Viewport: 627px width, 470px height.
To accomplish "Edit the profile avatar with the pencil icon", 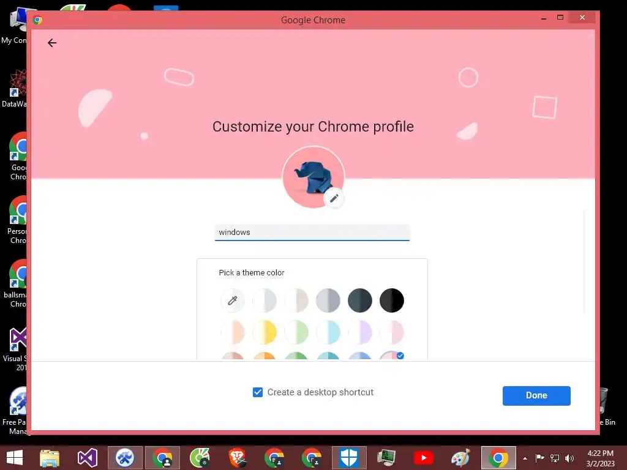I will (x=334, y=198).
